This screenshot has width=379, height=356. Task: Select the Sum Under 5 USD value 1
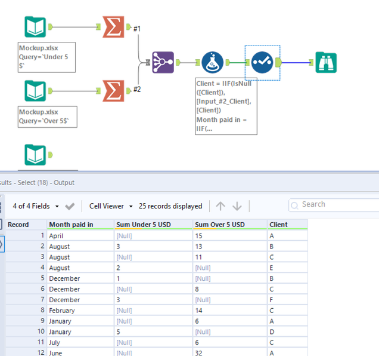point(153,278)
